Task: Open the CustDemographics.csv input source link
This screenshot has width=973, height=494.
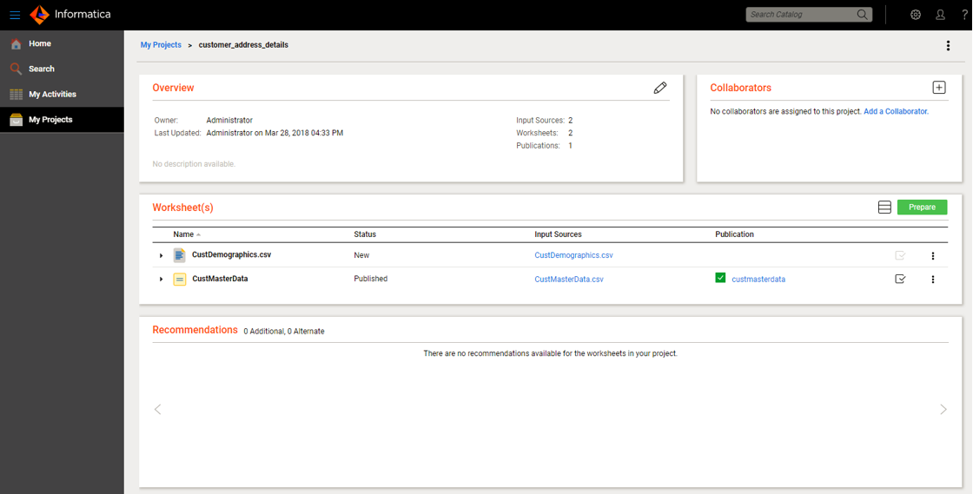Action: pyautogui.click(x=574, y=255)
